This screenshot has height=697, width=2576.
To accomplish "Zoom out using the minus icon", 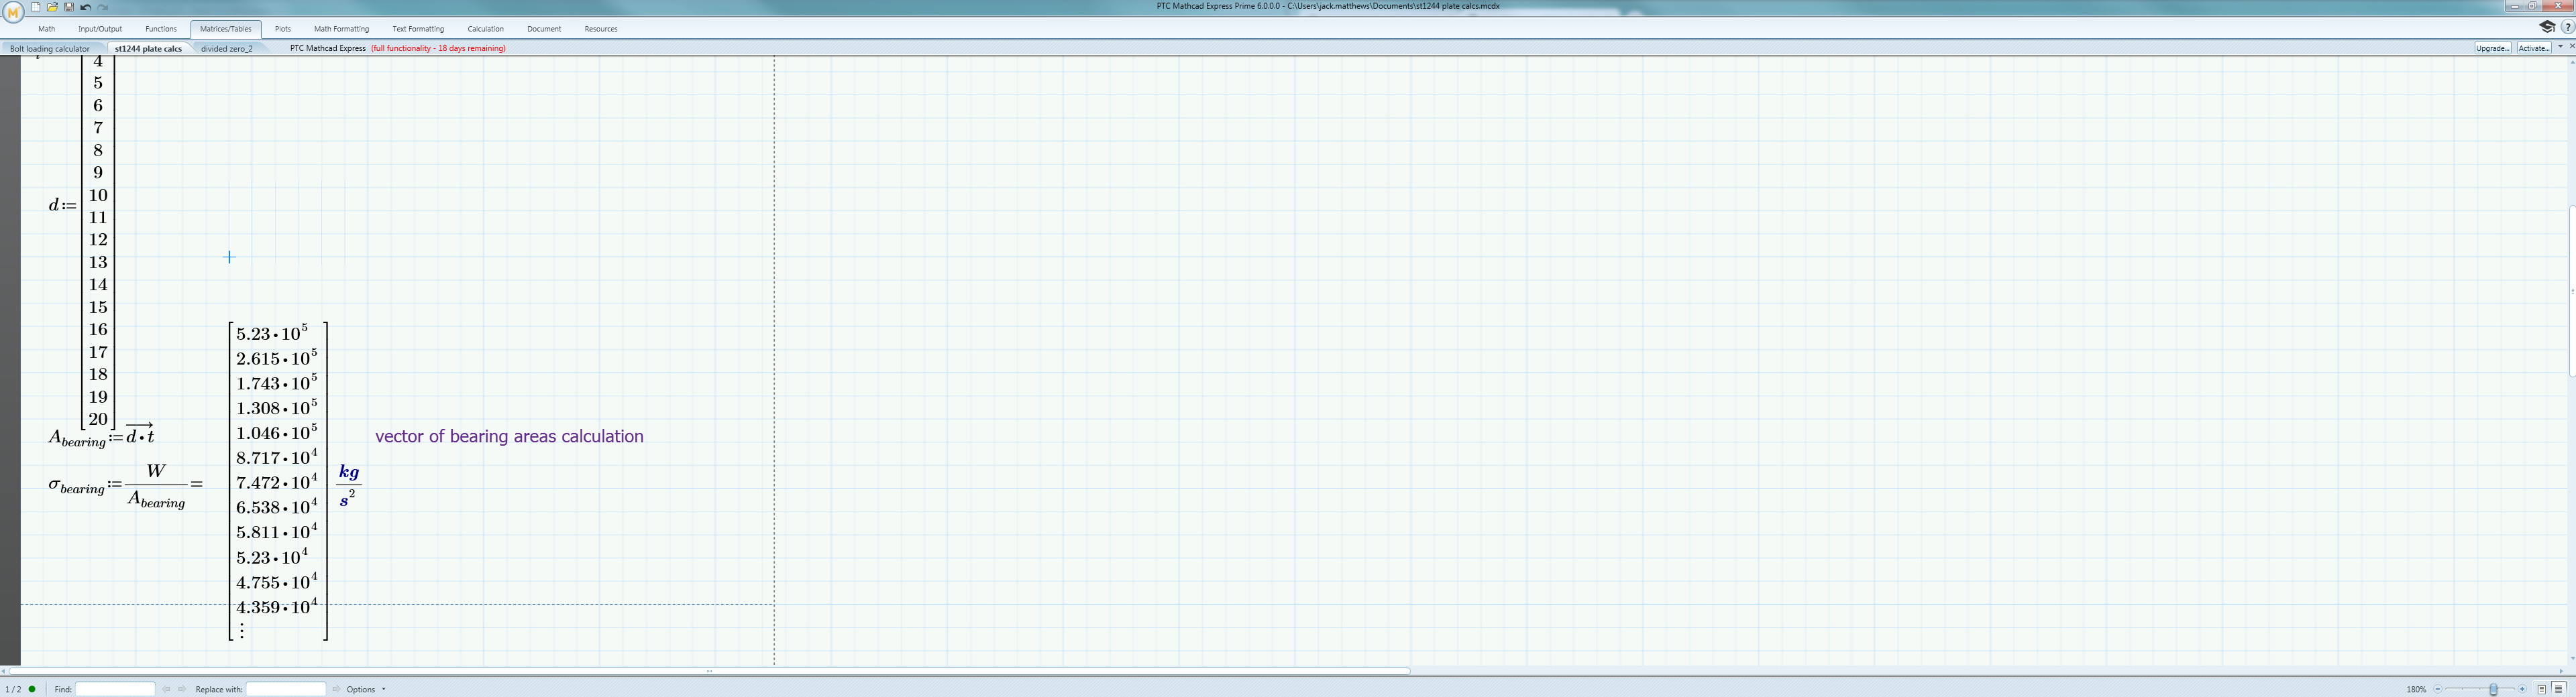I will [2438, 689].
